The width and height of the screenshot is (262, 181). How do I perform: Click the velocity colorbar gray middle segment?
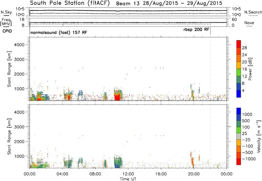coord(239,136)
